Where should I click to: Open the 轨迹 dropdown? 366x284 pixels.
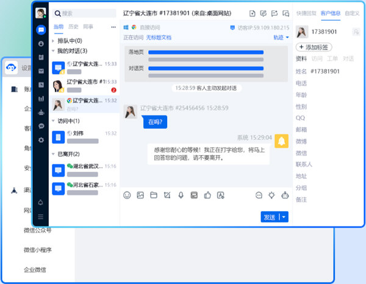click(281, 37)
